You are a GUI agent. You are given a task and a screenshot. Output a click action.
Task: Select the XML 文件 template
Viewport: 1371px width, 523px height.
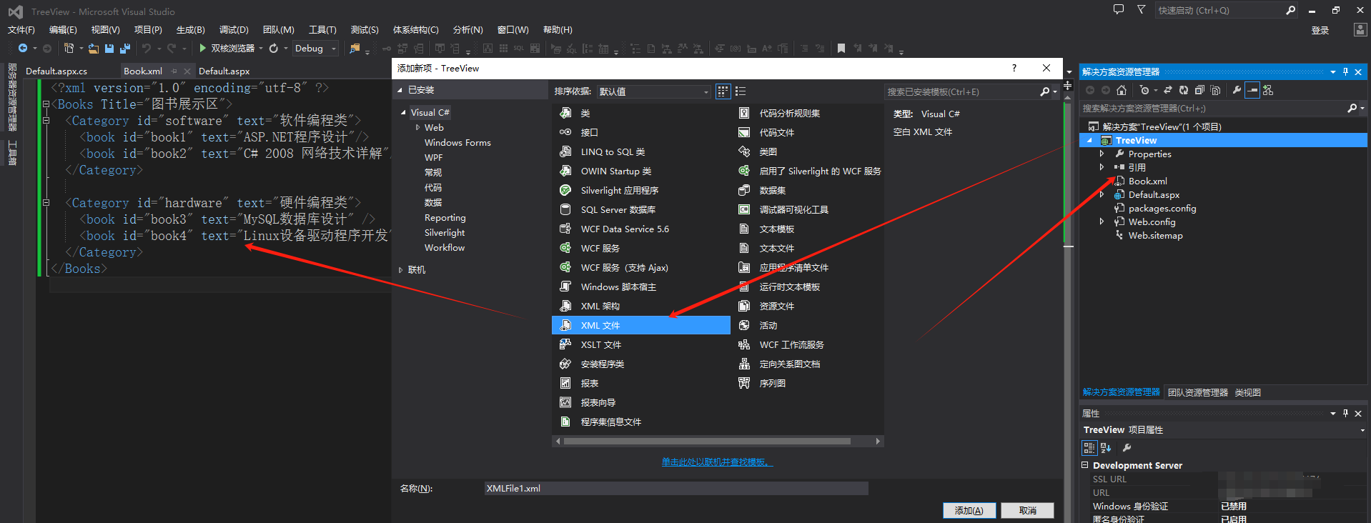tap(641, 325)
